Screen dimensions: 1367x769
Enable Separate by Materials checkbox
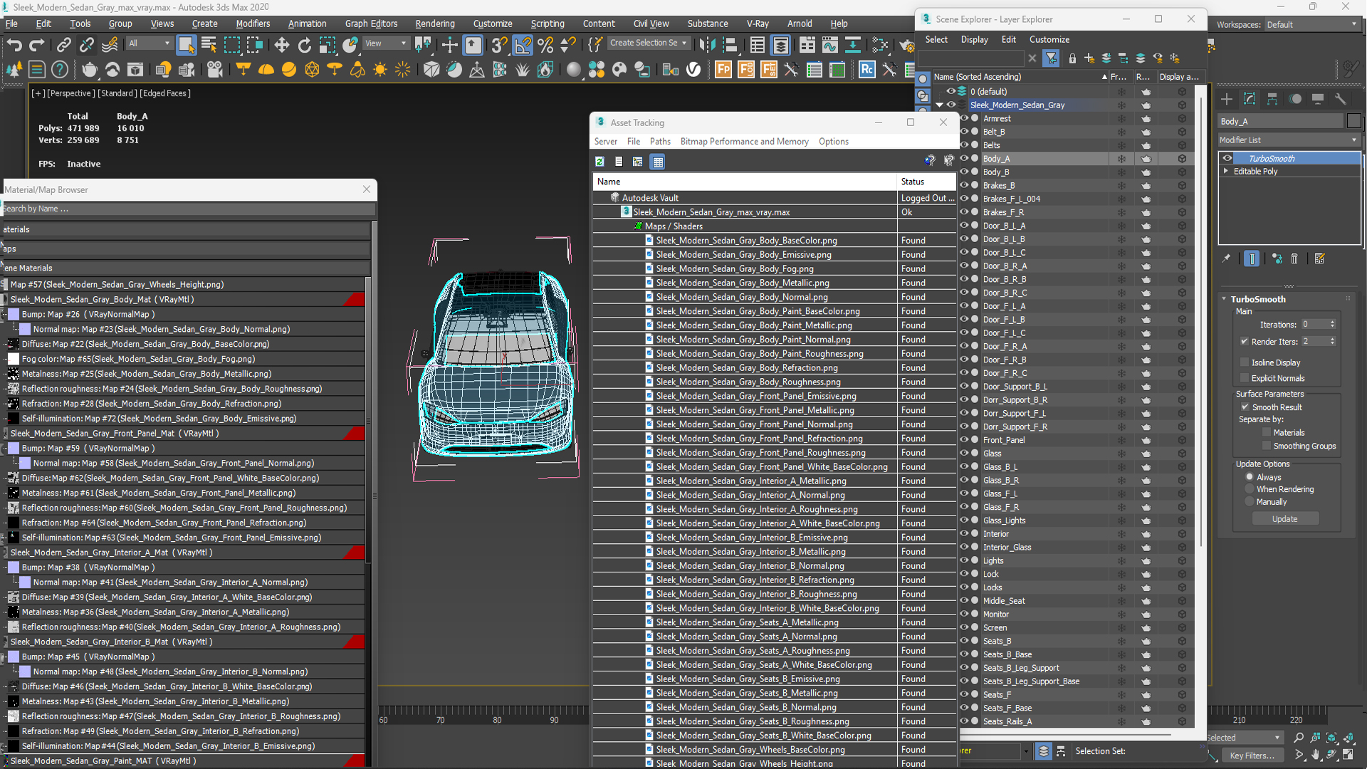(x=1267, y=432)
